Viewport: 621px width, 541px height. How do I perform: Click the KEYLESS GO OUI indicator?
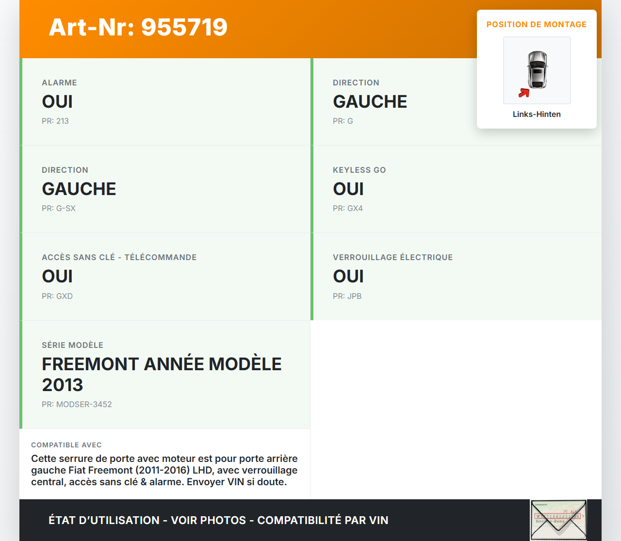348,189
